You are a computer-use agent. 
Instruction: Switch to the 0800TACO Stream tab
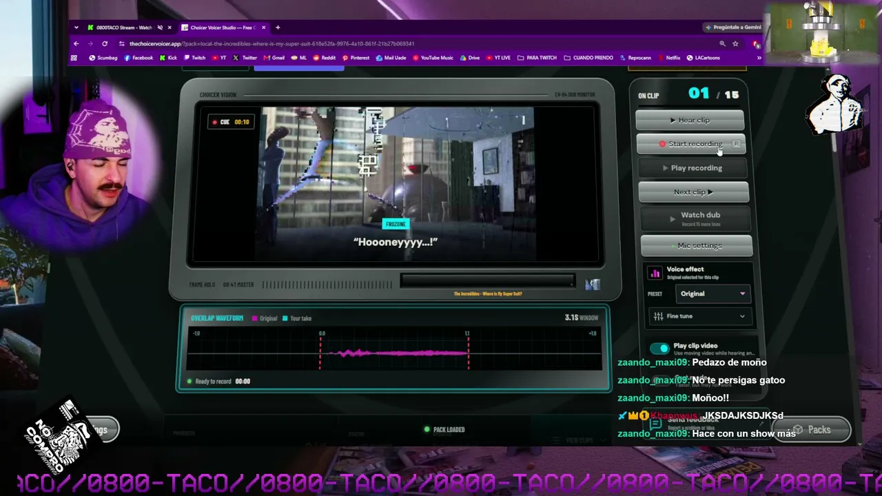tap(130, 28)
